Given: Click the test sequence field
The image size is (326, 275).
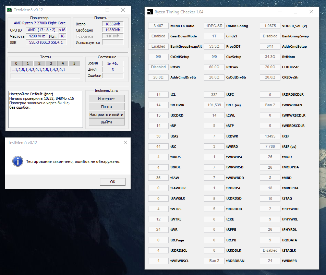Looking at the screenshot, I should coord(45,70).
